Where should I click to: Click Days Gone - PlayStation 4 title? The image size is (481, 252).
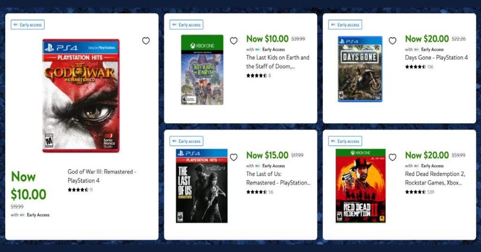click(436, 58)
